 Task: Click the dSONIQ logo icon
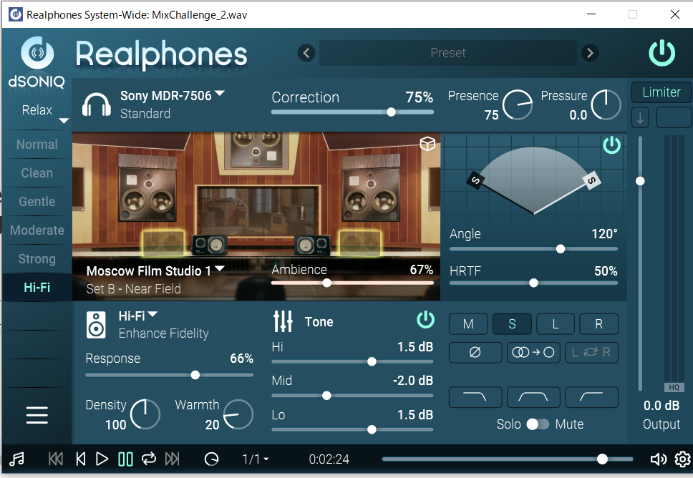click(37, 53)
